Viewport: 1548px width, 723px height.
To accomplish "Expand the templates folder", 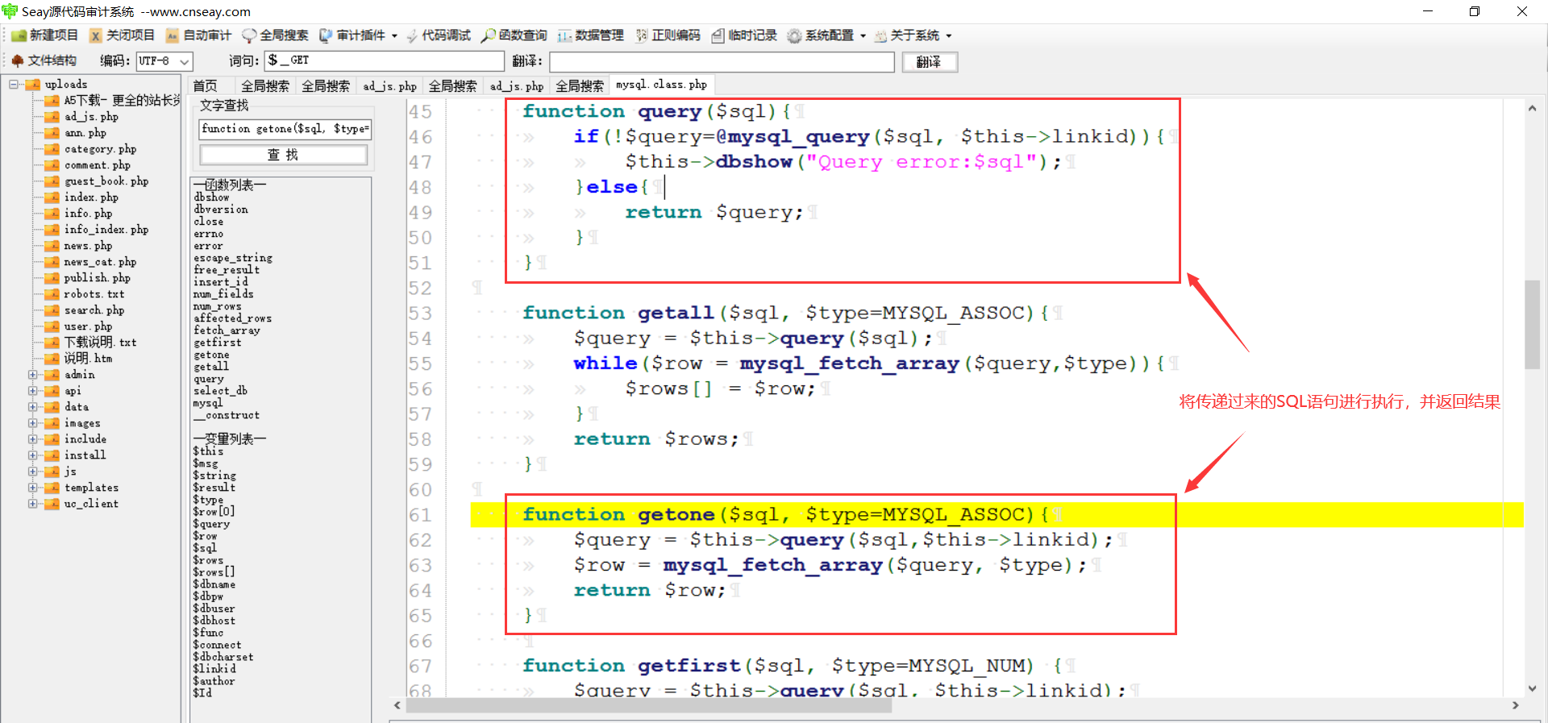I will tap(33, 488).
